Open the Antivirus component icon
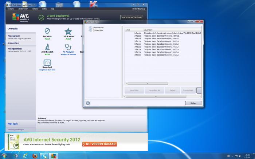The width and height of the screenshot is (255, 159). pyautogui.click(x=47, y=31)
